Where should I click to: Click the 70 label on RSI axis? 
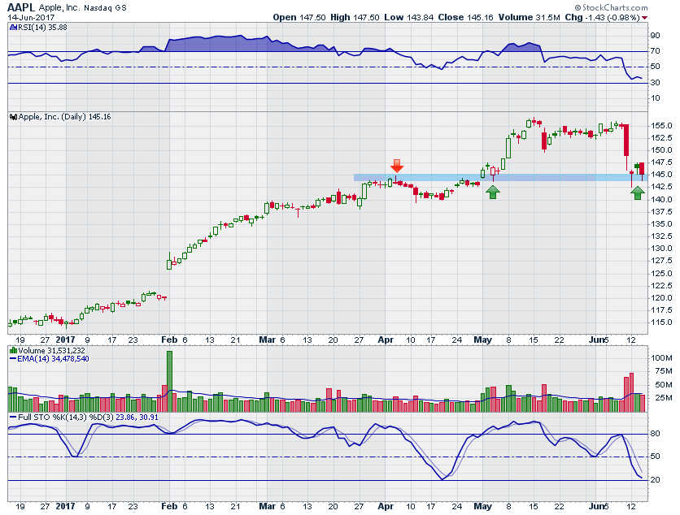coord(655,51)
